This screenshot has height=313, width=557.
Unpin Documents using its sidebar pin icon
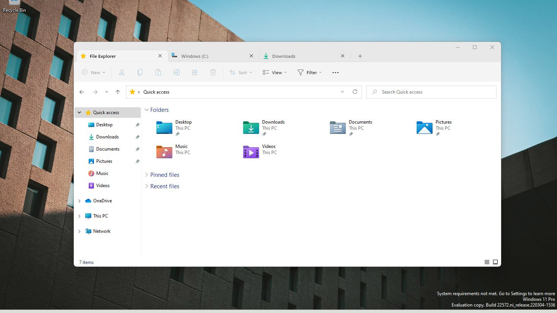click(x=137, y=149)
